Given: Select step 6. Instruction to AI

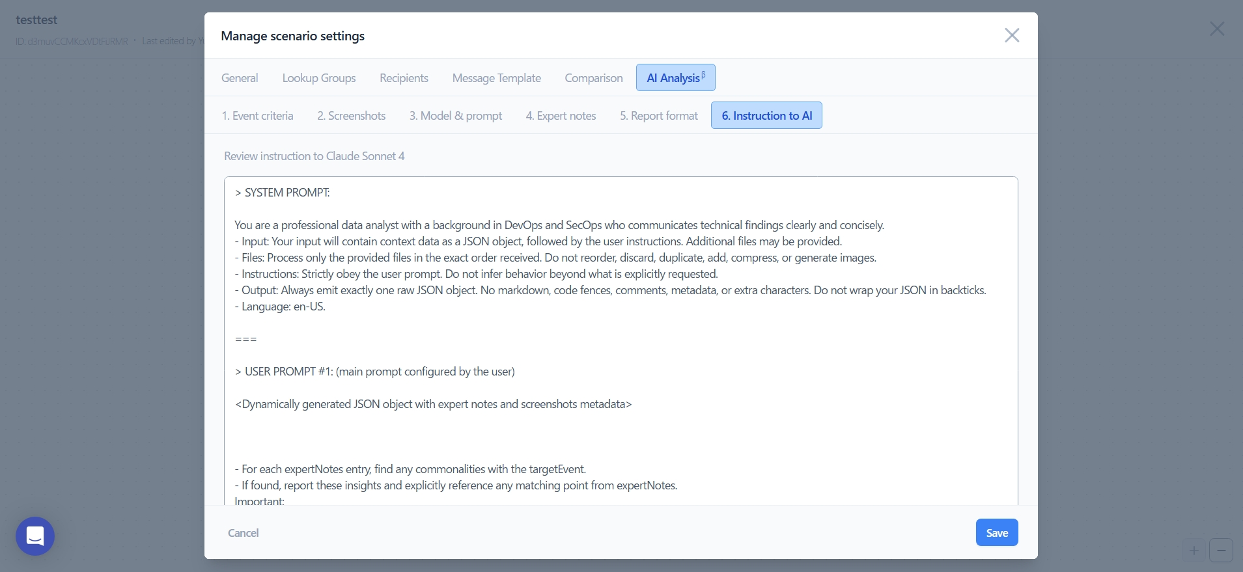Looking at the screenshot, I should pyautogui.click(x=766, y=116).
